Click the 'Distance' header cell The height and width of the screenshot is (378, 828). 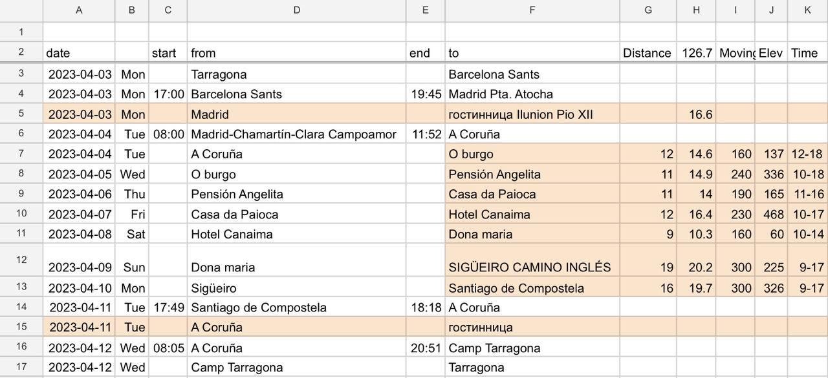pos(648,53)
